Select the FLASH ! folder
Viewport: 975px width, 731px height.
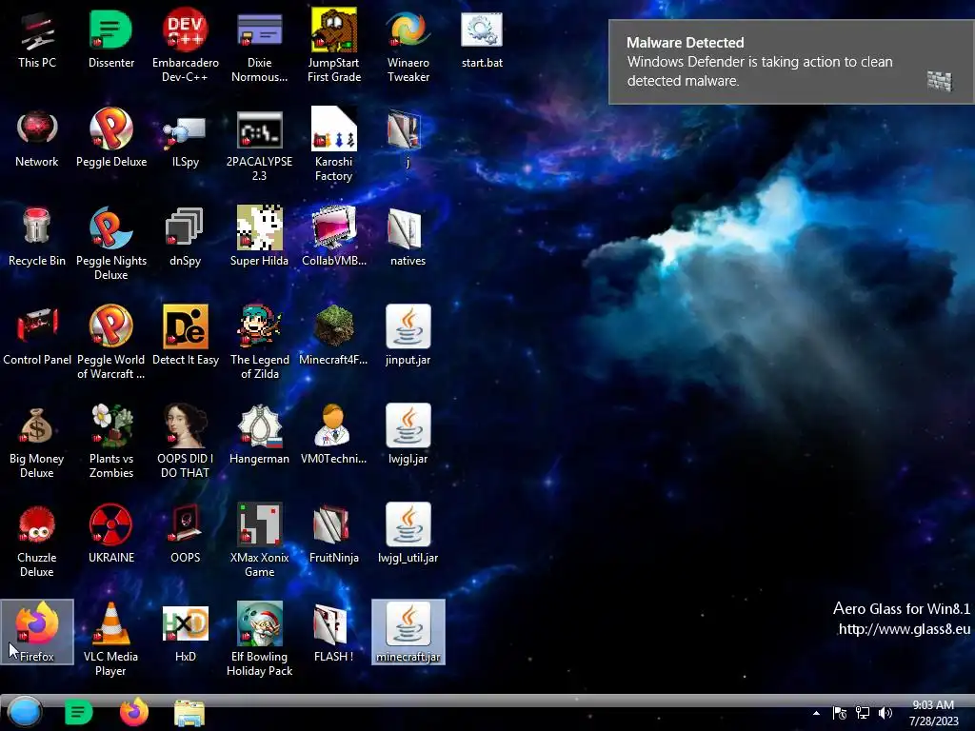click(x=334, y=633)
